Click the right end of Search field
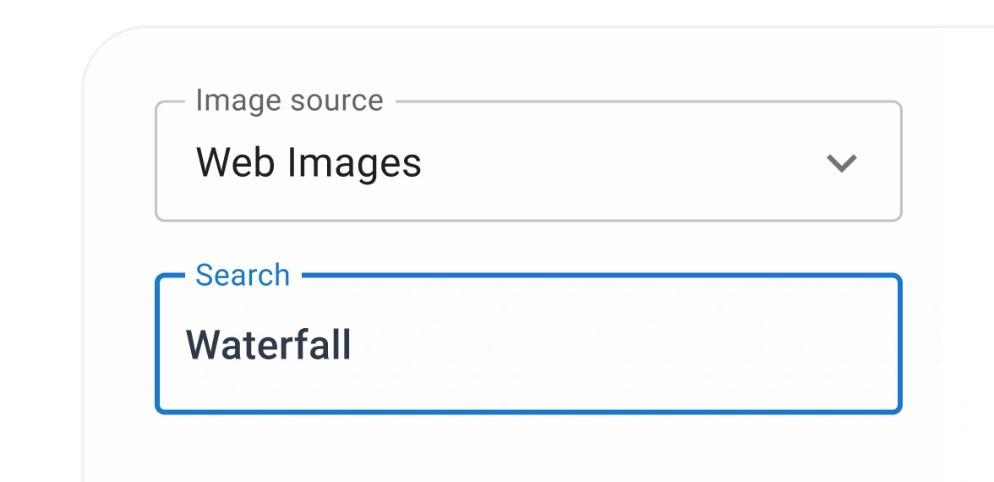994x482 pixels. (879, 345)
